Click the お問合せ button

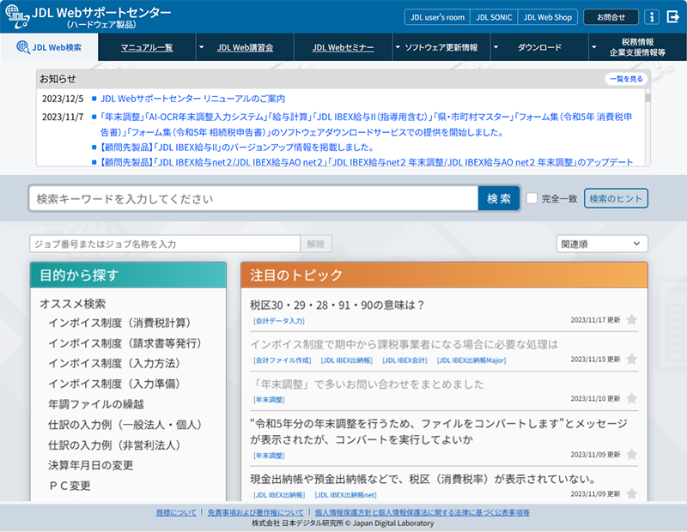click(x=611, y=17)
